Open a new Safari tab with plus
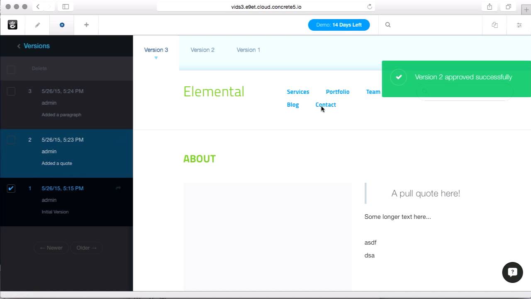 click(526, 10)
